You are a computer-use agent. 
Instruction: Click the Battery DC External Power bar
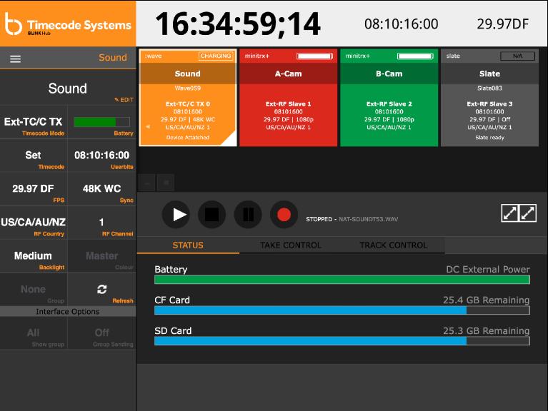(342, 280)
